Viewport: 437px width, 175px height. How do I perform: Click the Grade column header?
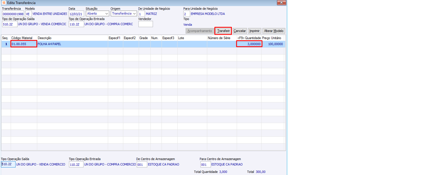[144, 38]
